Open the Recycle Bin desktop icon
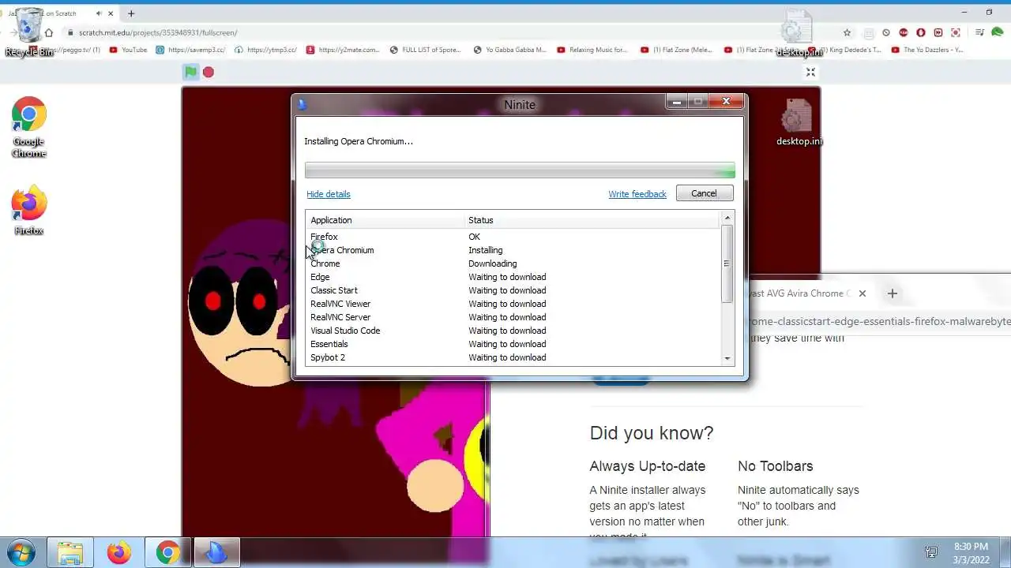Viewport: 1011px width, 568px height. click(x=29, y=32)
